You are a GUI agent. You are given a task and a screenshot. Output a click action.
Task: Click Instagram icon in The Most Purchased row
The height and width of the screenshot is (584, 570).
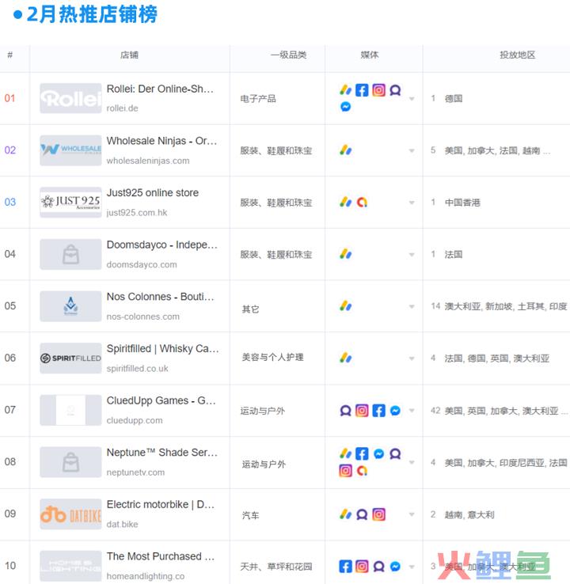tap(362, 566)
